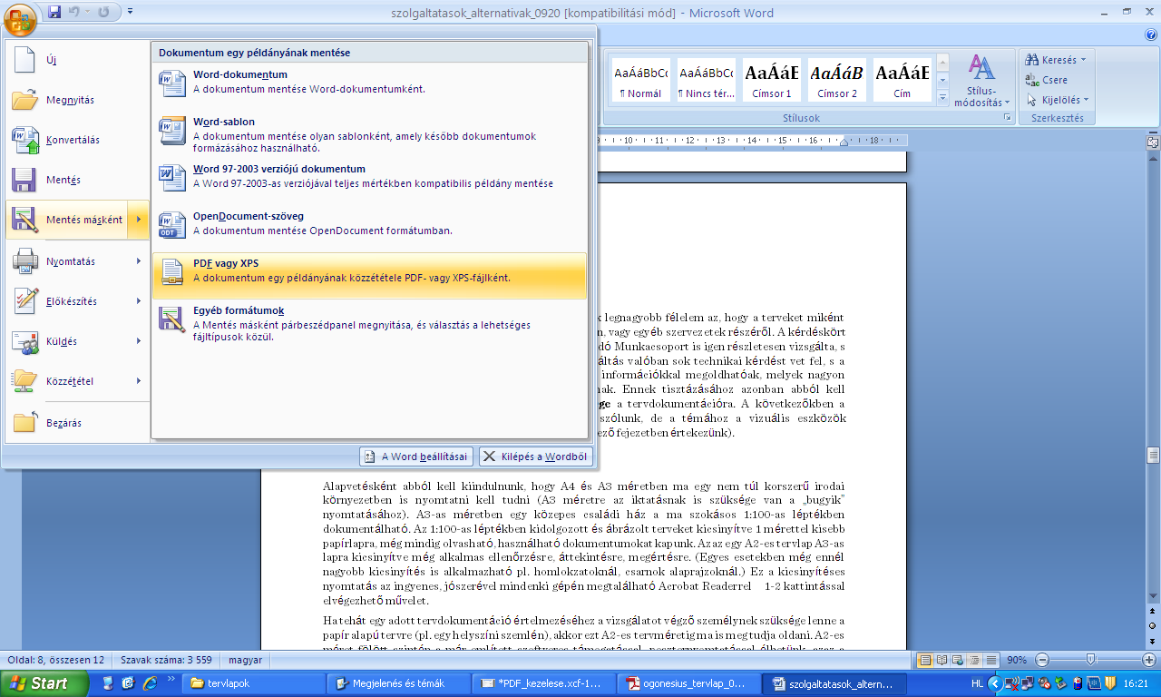Image resolution: width=1161 pixels, height=697 pixels.
Task: Click the ruler toggle above scrollbar
Action: pyautogui.click(x=1153, y=142)
